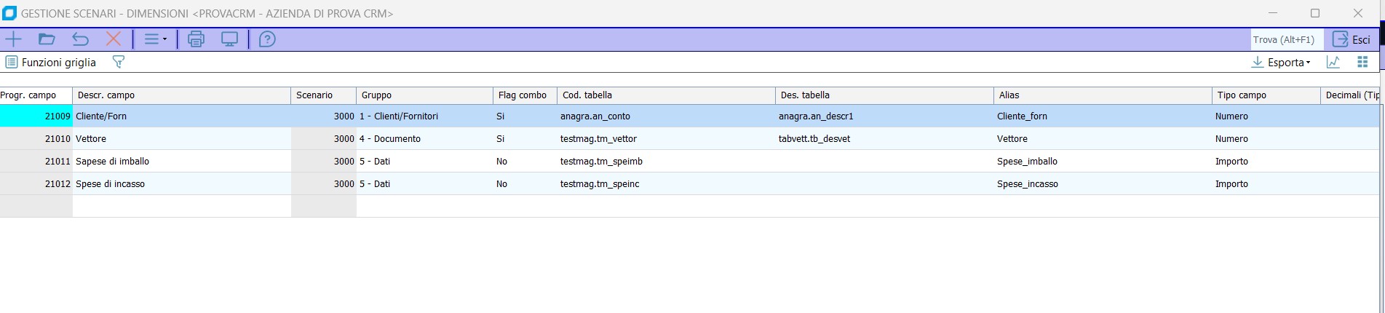Click the Spese_imballo alias cell
Image resolution: width=1385 pixels, height=313 pixels.
(x=1103, y=162)
